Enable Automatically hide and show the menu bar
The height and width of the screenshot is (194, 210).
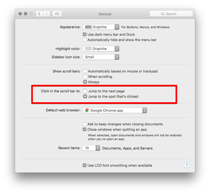click(85, 40)
